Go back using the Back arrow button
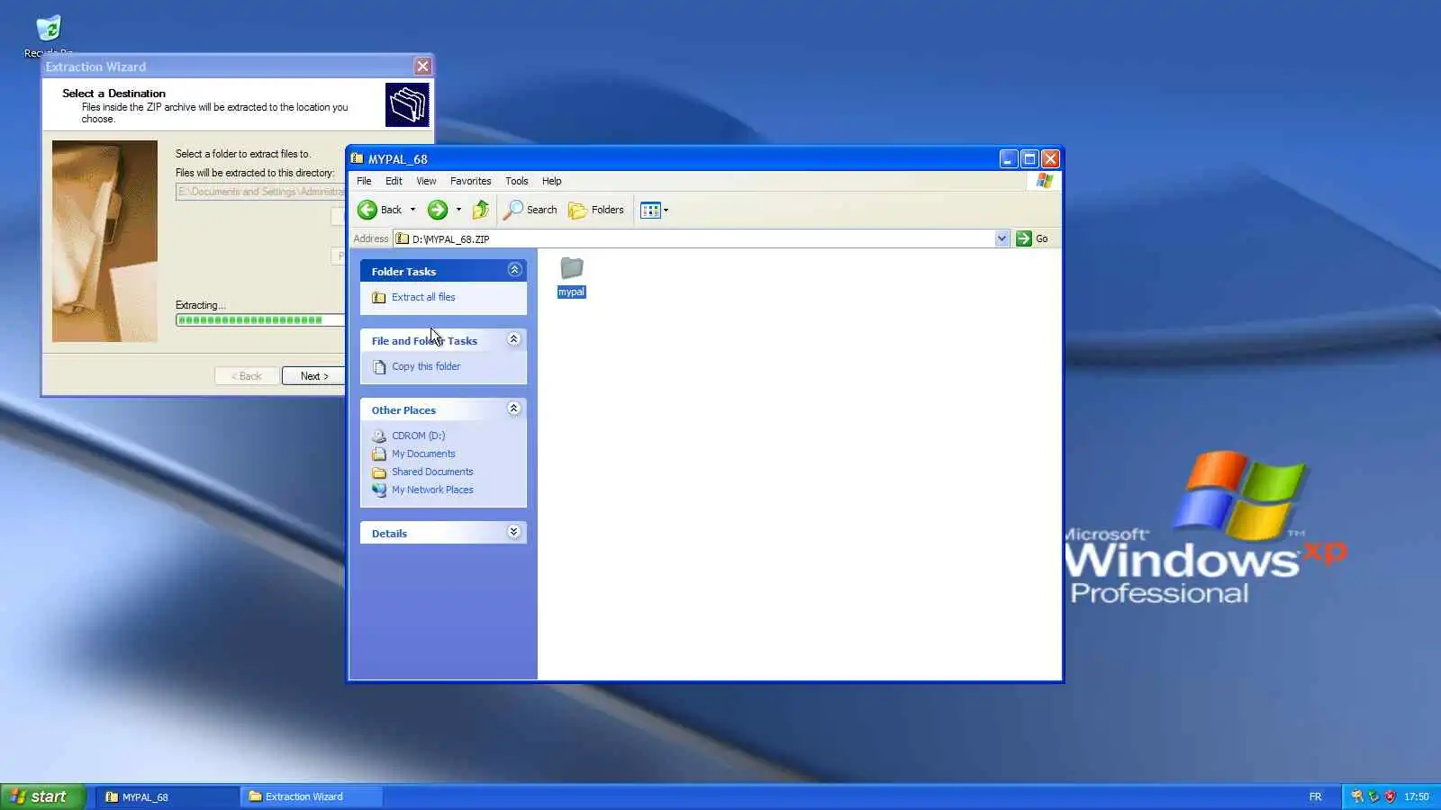1441x810 pixels. tap(379, 210)
